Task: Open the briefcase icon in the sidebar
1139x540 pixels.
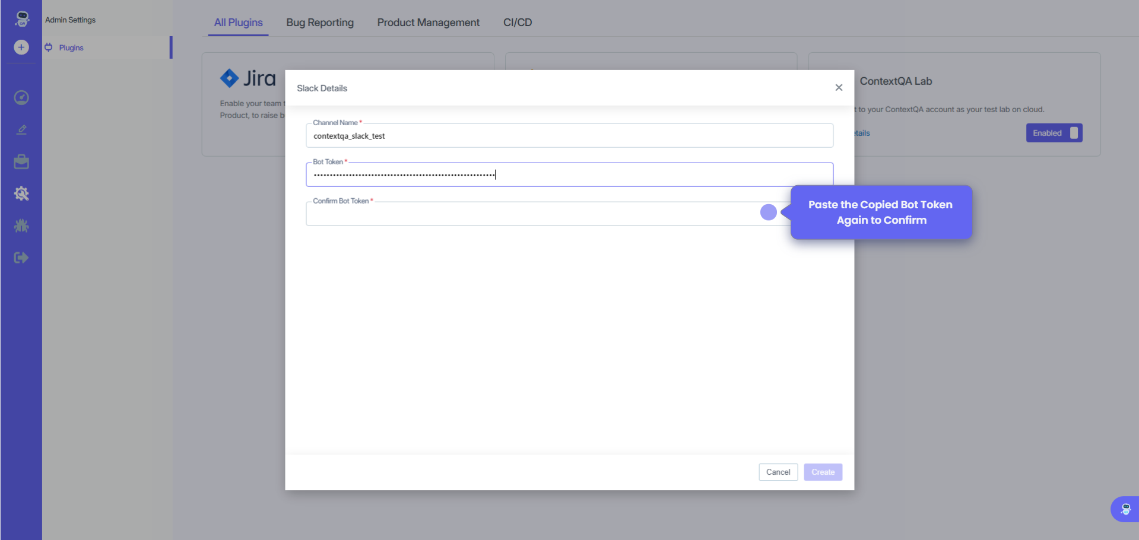Action: (x=21, y=161)
